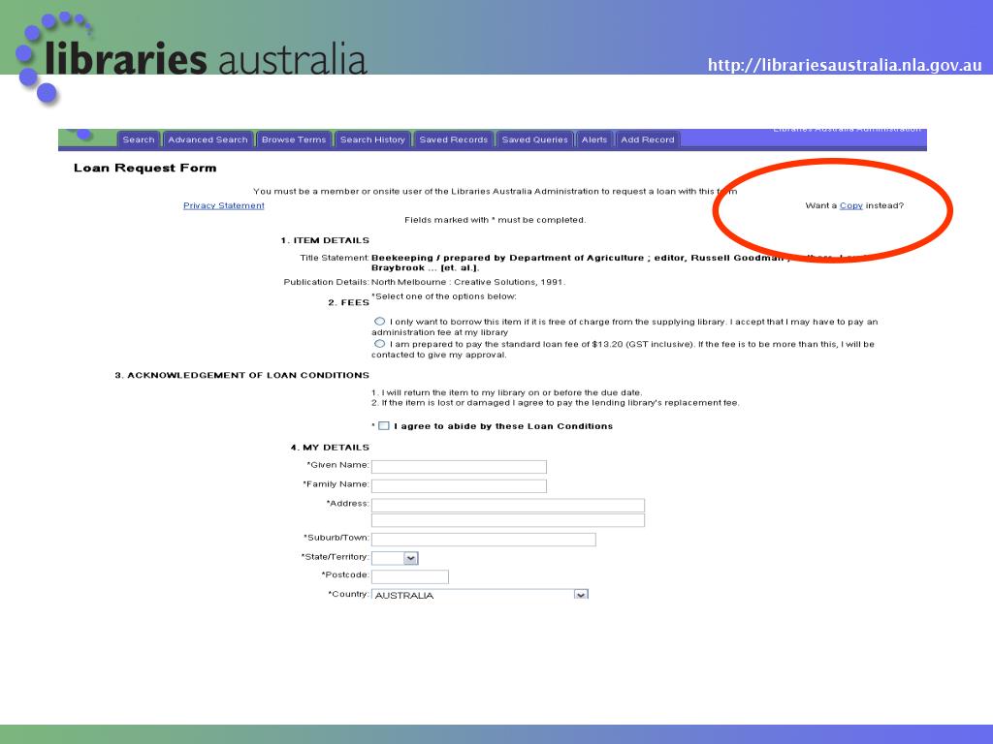Screen dimensions: 993x744
Task: Open the Browse Terms tab
Action: coord(294,139)
